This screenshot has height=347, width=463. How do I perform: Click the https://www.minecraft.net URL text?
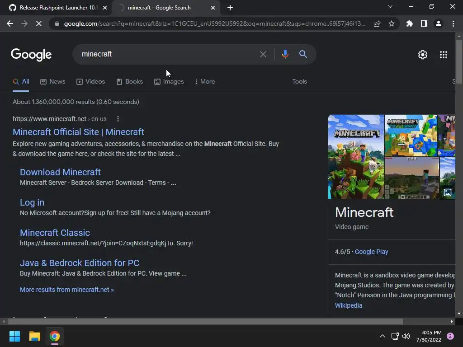tap(49, 119)
